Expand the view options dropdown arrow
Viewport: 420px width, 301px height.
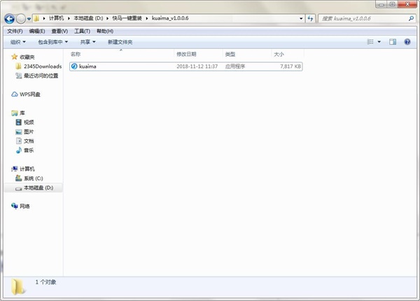pos(379,42)
